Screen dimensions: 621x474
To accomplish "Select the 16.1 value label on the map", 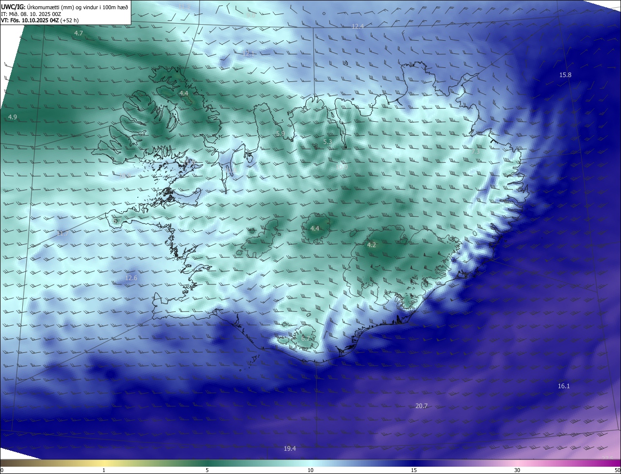I will [564, 386].
